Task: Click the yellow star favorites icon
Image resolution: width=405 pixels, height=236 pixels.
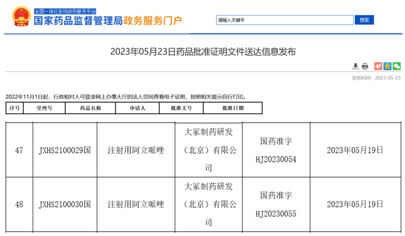Action: 387,66
